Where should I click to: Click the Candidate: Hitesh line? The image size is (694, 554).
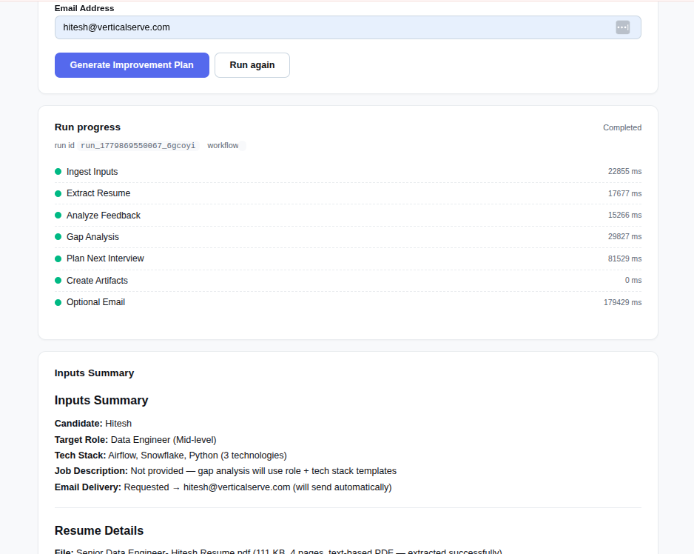coord(93,424)
